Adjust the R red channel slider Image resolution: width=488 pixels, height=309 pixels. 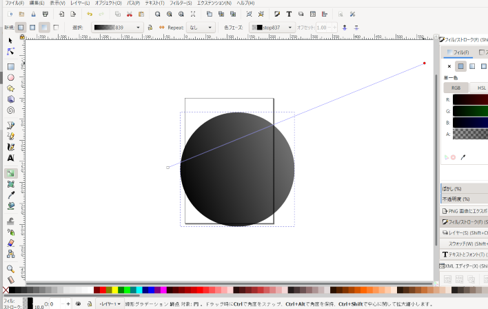(x=470, y=100)
